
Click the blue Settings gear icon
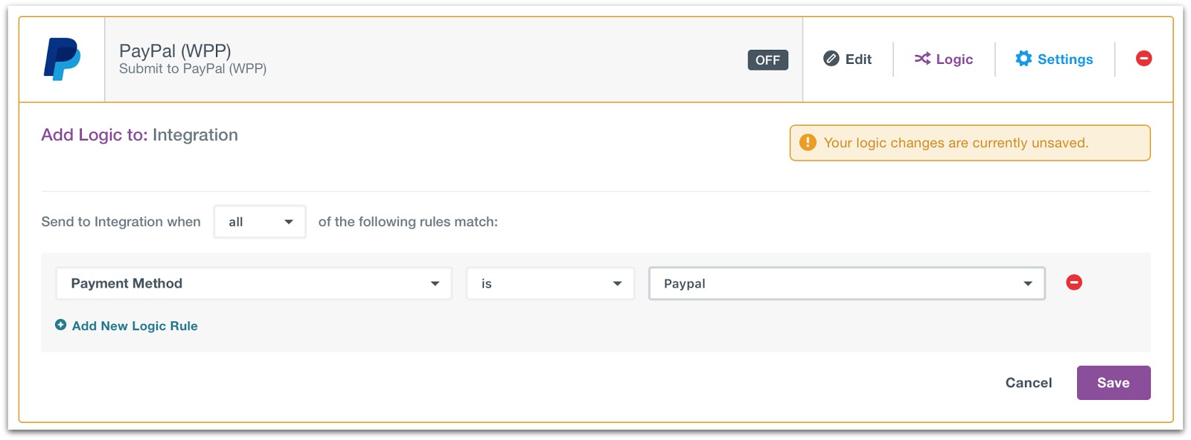(1024, 59)
